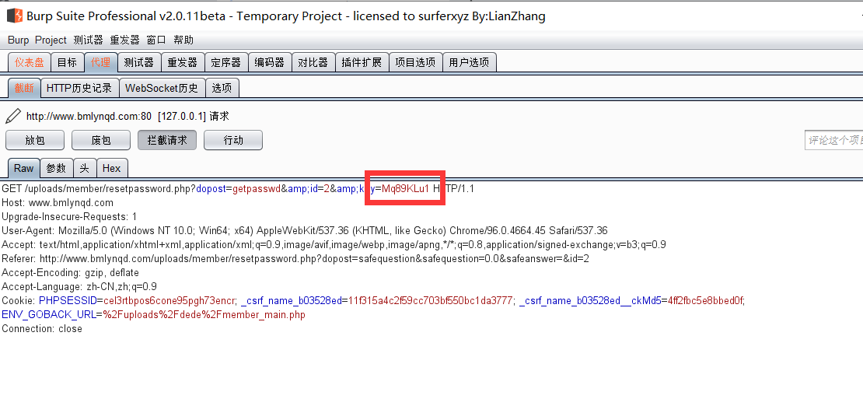
Task: Click the getpasswd parameter value
Action: 257,189
